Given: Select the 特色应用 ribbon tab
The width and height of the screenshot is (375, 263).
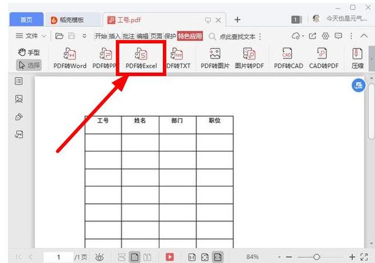Looking at the screenshot, I should 190,36.
